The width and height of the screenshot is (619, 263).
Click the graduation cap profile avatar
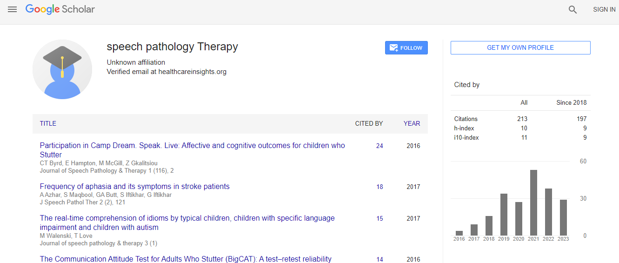[62, 69]
